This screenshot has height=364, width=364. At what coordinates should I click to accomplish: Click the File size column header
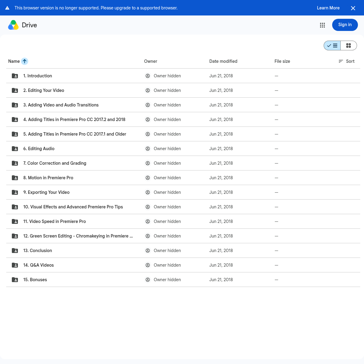282,61
